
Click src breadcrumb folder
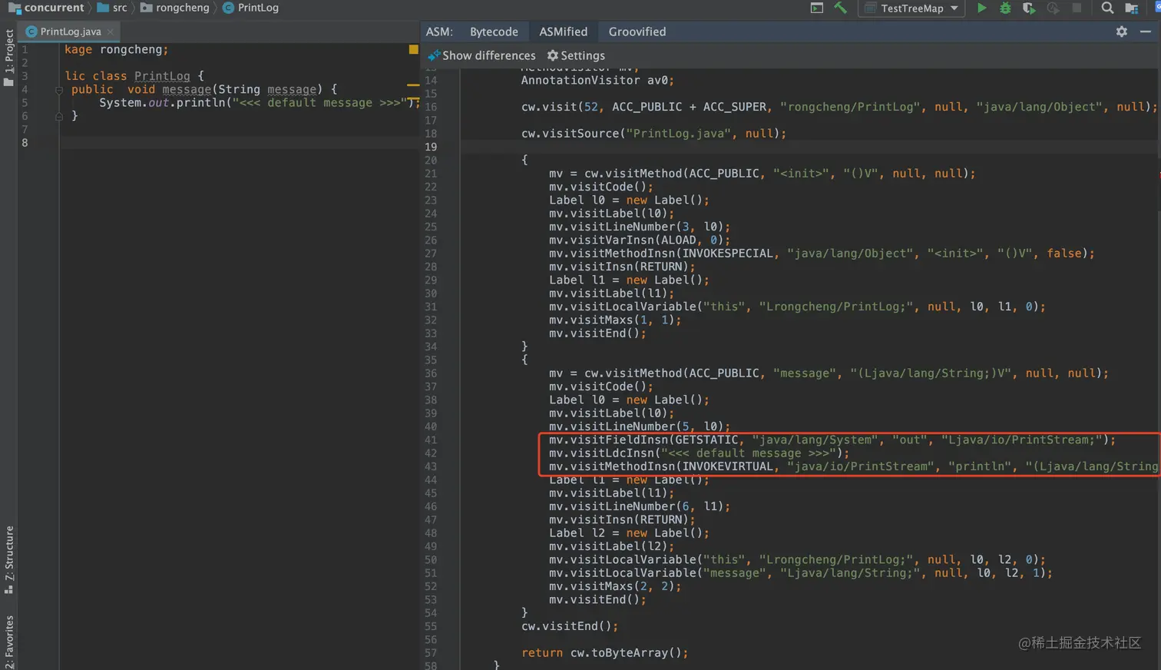pos(112,8)
